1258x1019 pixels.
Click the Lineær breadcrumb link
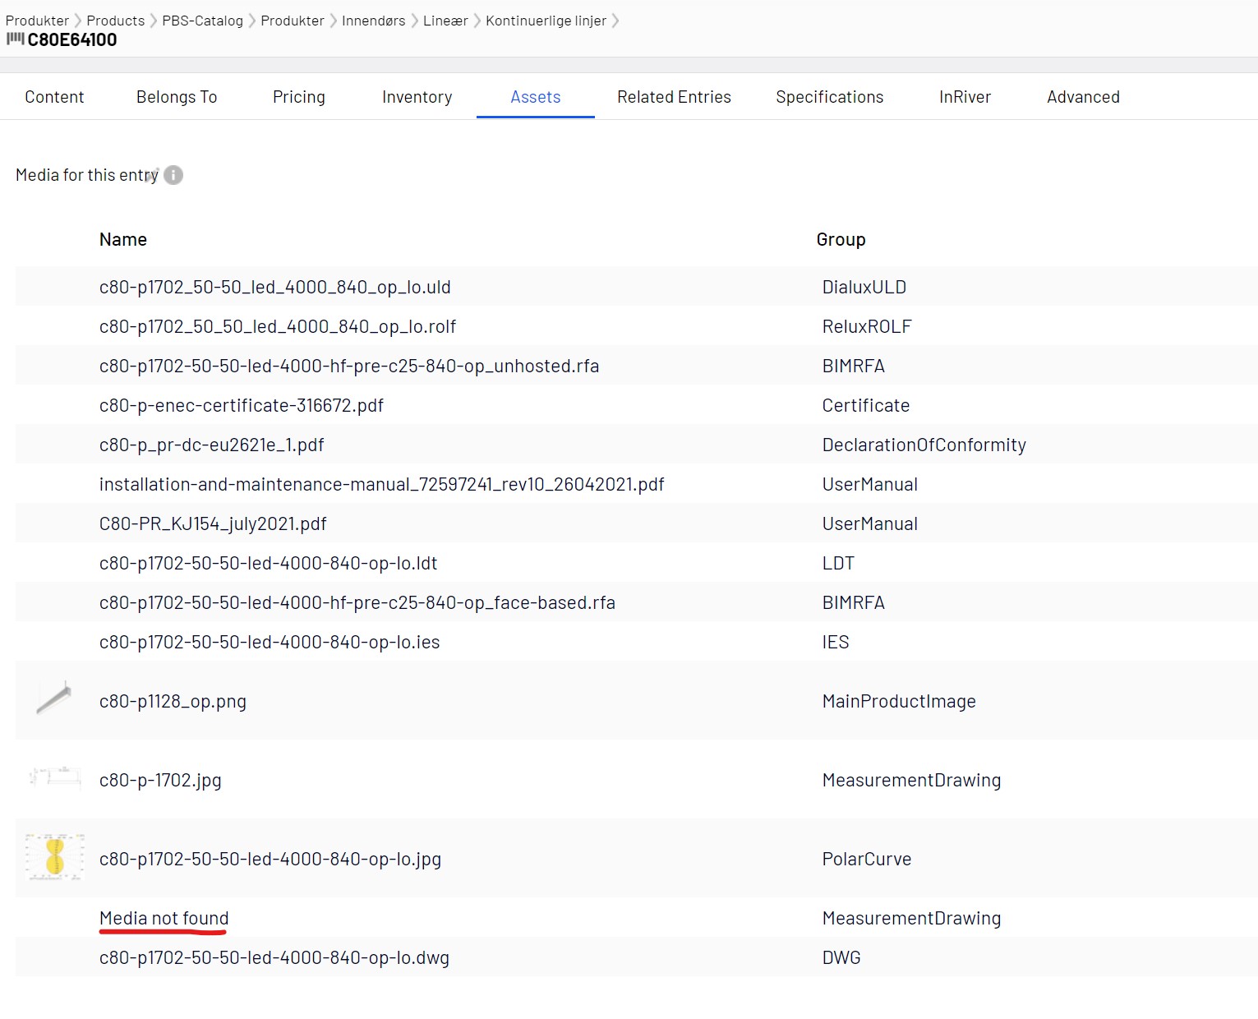(445, 21)
